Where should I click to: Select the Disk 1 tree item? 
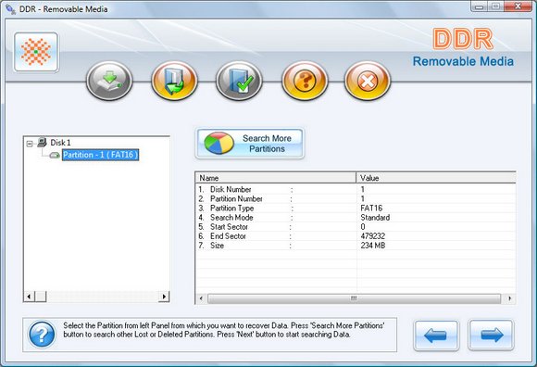[x=60, y=143]
